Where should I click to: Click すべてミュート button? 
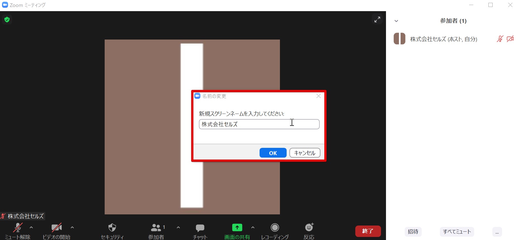[457, 232]
